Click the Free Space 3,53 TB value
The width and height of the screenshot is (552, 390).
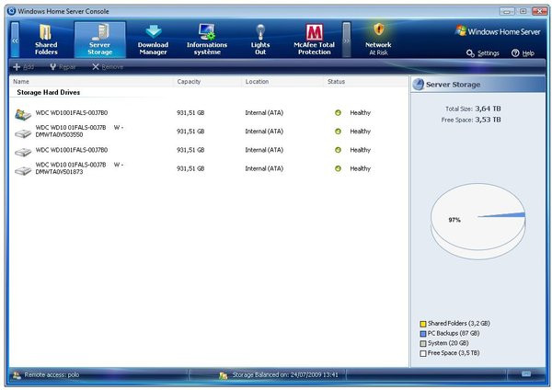[488, 120]
